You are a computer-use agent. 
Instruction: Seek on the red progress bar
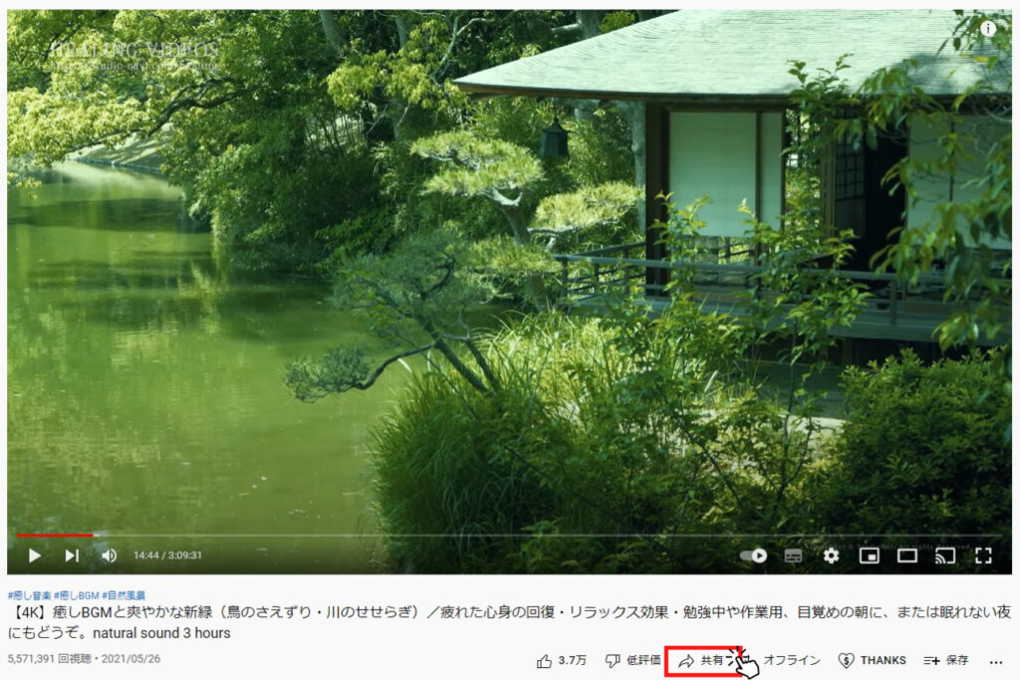tap(55, 535)
